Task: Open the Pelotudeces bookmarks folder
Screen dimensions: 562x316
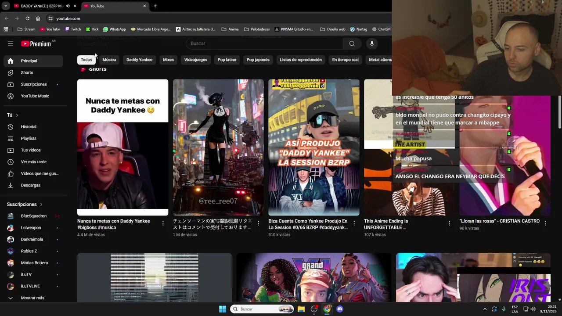Action: click(257, 29)
